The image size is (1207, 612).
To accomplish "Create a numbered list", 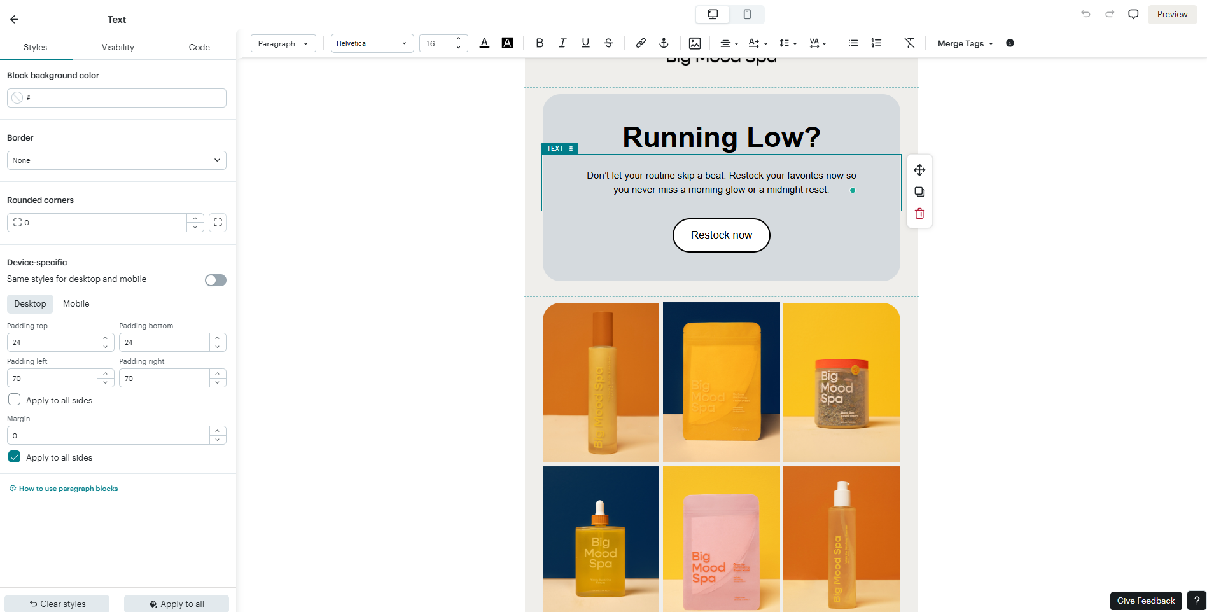I will coord(876,43).
